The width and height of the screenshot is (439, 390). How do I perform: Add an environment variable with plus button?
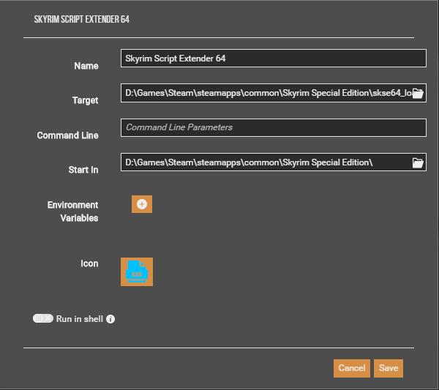pyautogui.click(x=142, y=204)
